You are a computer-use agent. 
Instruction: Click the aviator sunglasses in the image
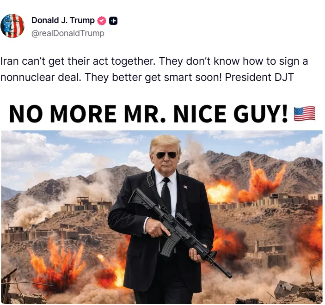pyautogui.click(x=166, y=155)
